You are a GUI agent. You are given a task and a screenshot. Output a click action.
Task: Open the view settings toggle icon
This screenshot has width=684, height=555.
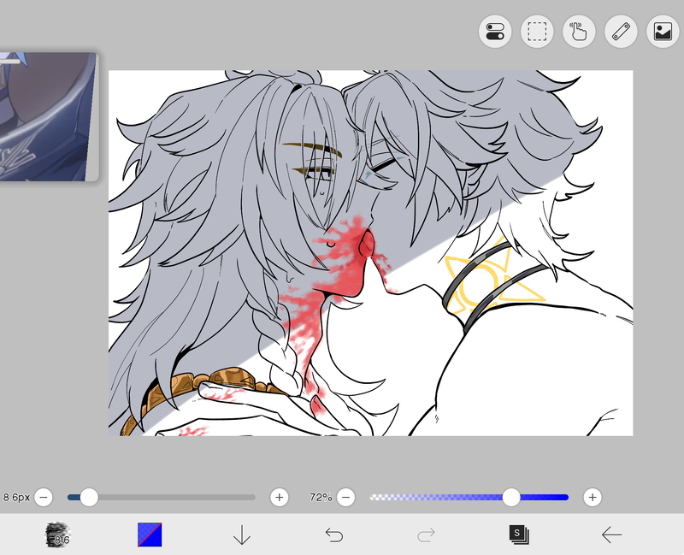pyautogui.click(x=495, y=32)
